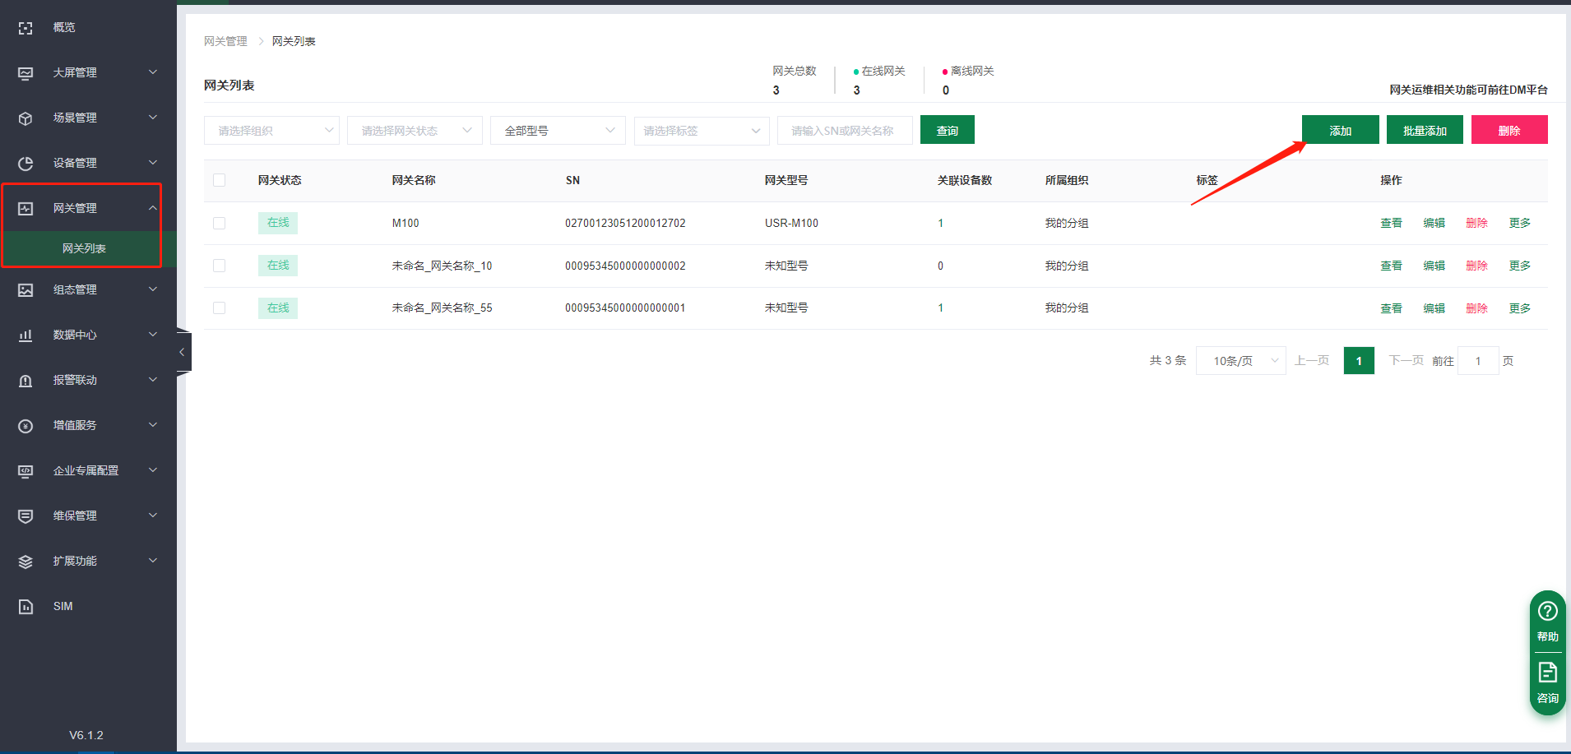The height and width of the screenshot is (754, 1571).
Task: Open the 帮助 help icon
Action: (x=1547, y=612)
